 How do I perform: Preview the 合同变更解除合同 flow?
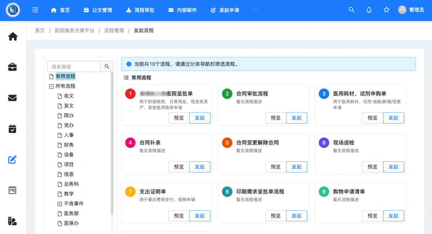coord(276,167)
